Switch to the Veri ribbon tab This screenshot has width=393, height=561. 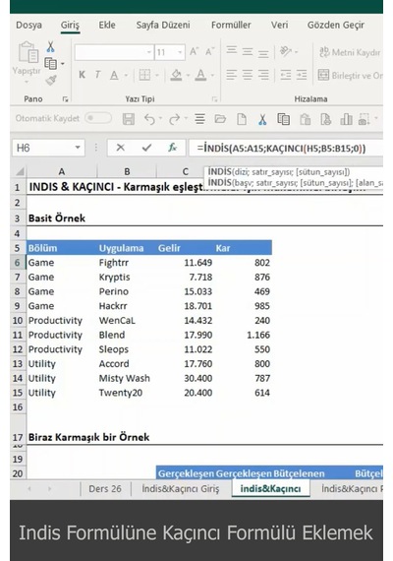click(x=279, y=25)
